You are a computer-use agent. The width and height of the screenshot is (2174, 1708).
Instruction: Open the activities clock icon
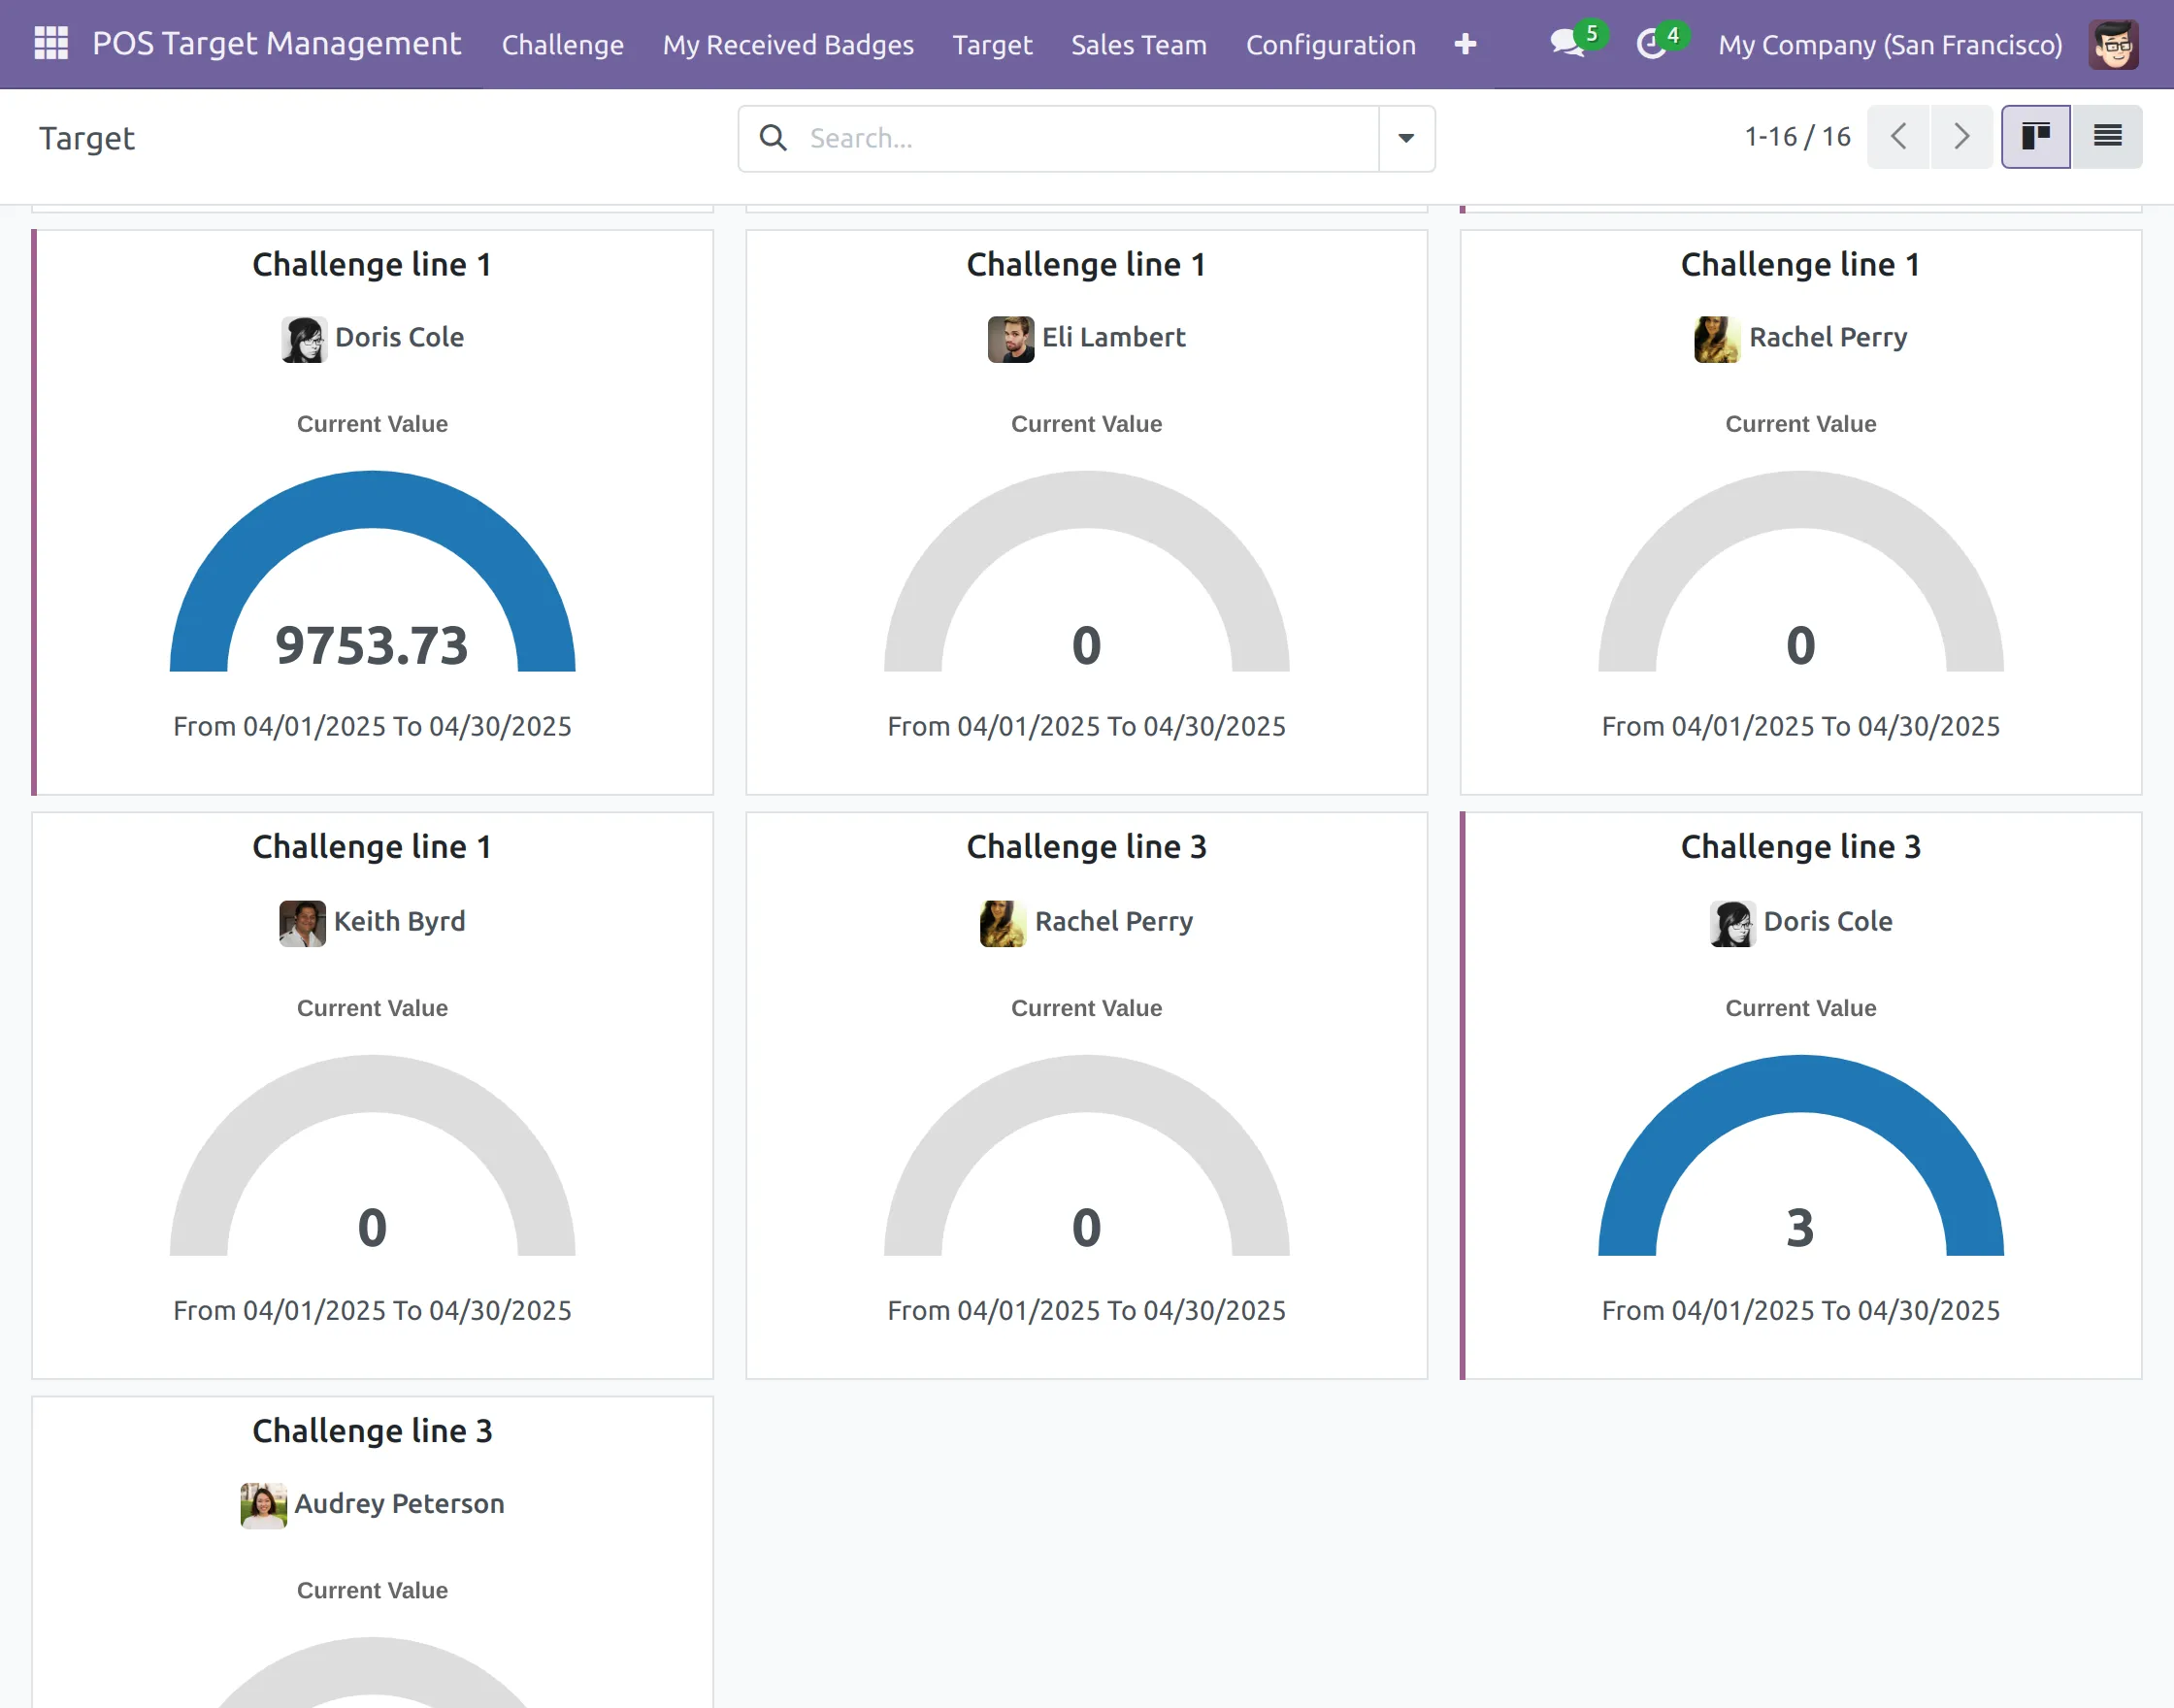(1651, 44)
